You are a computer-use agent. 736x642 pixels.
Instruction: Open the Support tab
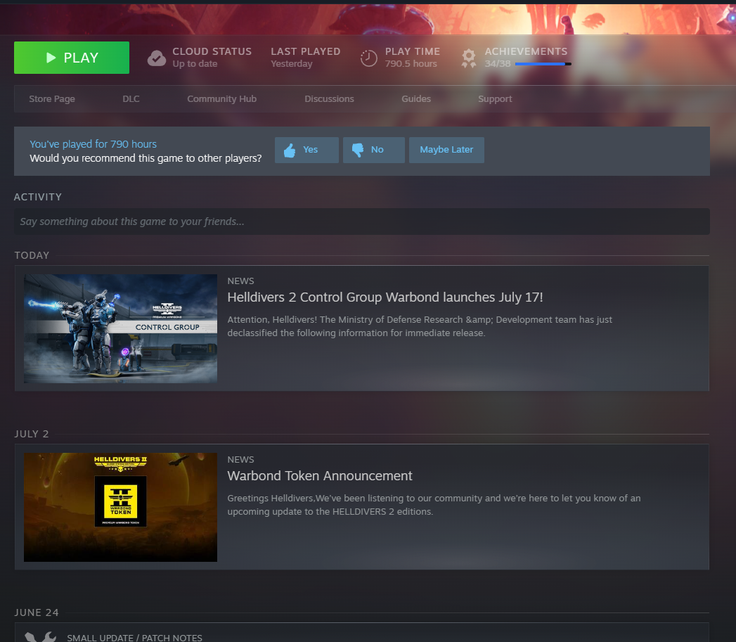point(495,98)
